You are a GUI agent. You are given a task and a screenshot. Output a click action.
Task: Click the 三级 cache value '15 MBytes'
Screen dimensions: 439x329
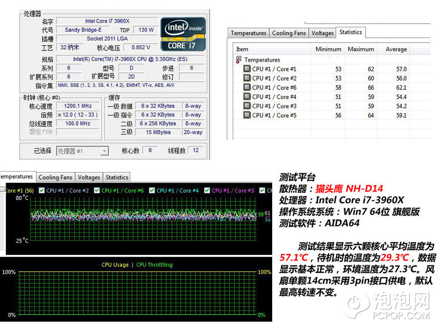click(x=158, y=132)
